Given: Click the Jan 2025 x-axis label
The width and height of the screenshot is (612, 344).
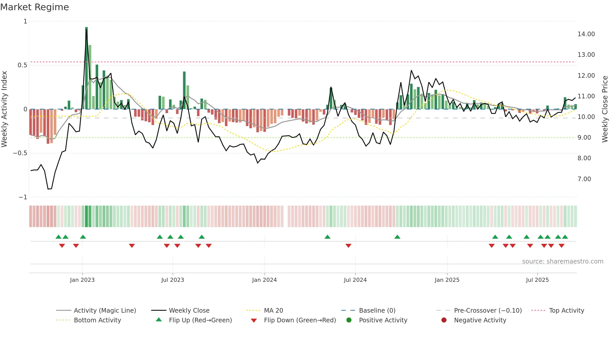Looking at the screenshot, I should [x=447, y=280].
